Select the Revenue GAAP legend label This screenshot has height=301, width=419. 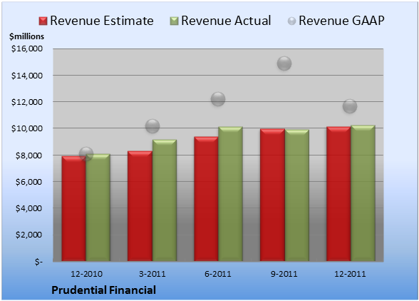pos(341,21)
